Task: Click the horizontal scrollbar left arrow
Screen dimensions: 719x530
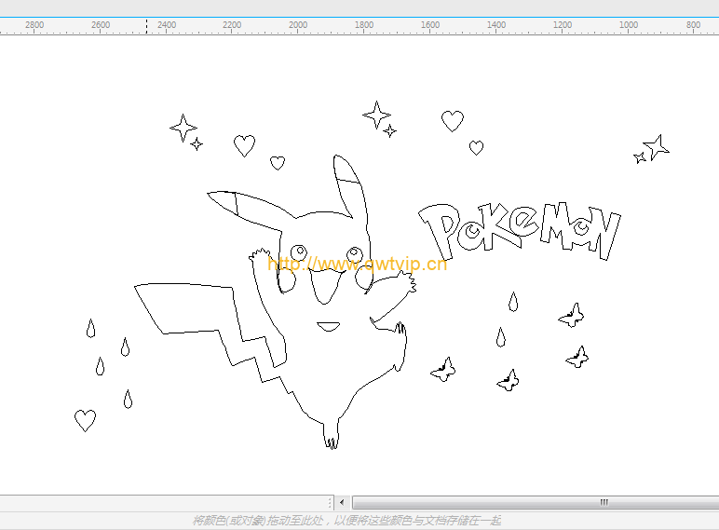Action: click(x=342, y=502)
